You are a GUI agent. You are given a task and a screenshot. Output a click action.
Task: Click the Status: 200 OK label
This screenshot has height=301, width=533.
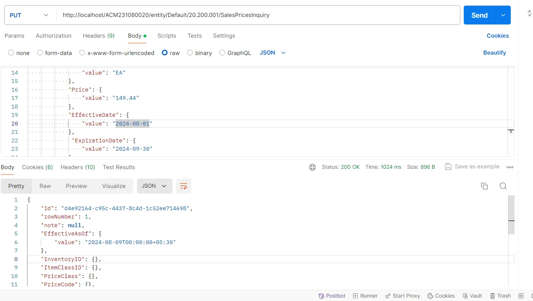tap(341, 167)
